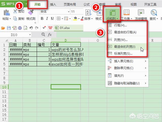Open the Home (开始) ribbon tab
Viewport: 162px width, 122px height.
[x=37, y=4]
